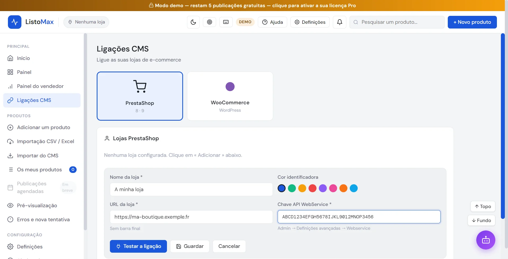This screenshot has width=508, height=259.
Task: Click the Cancelar button
Action: tap(229, 246)
